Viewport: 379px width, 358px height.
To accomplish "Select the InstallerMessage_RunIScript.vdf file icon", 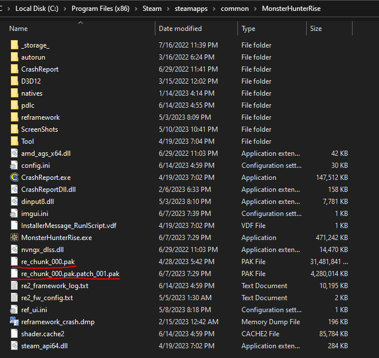I will click(14, 226).
